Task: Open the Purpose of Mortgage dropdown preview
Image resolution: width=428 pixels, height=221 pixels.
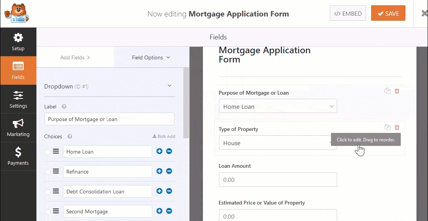Action: pos(278,106)
